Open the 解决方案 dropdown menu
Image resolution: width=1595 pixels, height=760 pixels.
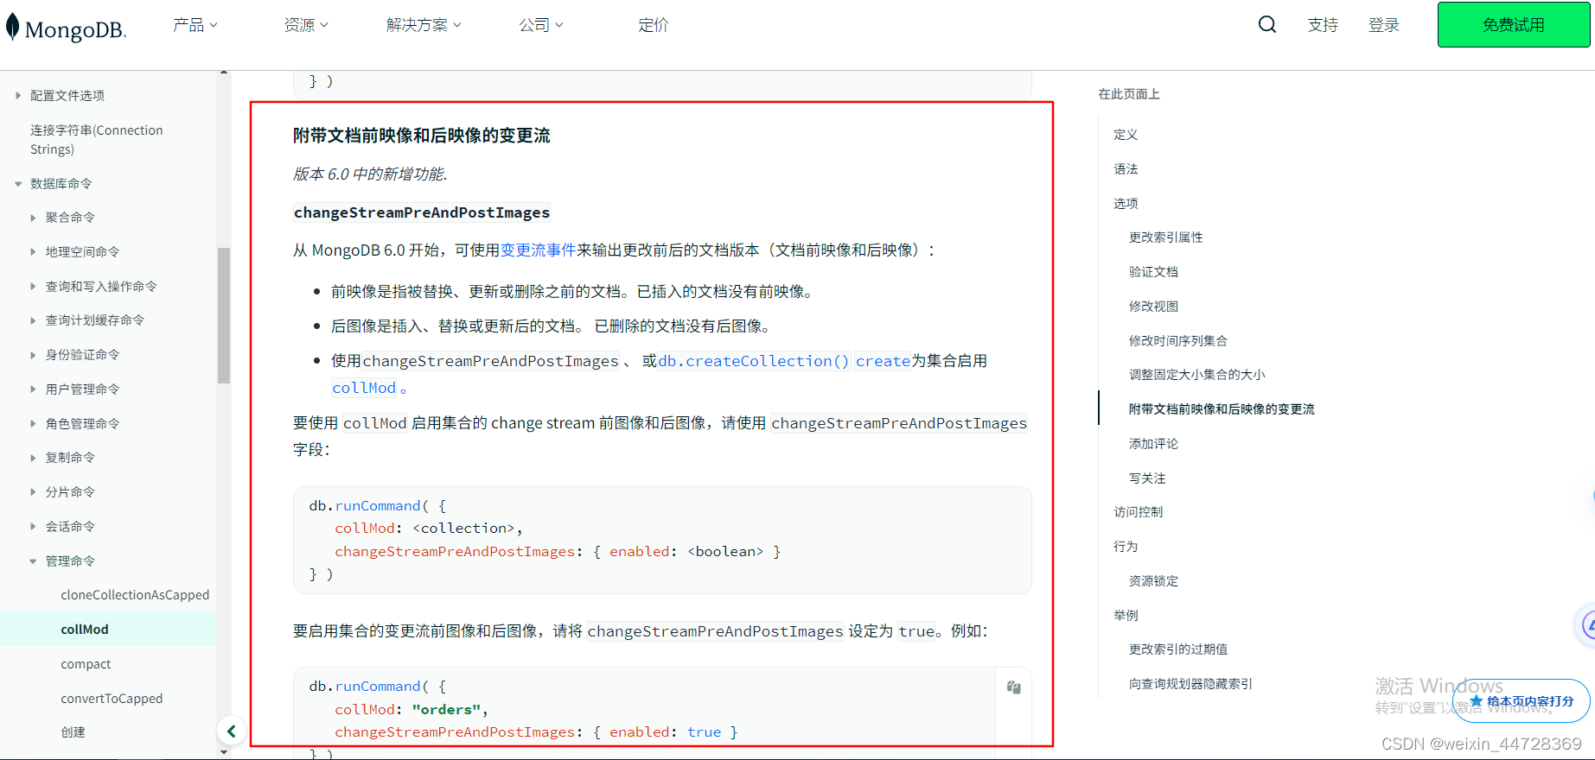[x=424, y=25]
